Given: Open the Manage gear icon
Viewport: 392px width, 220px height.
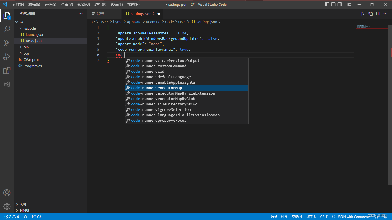Looking at the screenshot, I should point(7,206).
